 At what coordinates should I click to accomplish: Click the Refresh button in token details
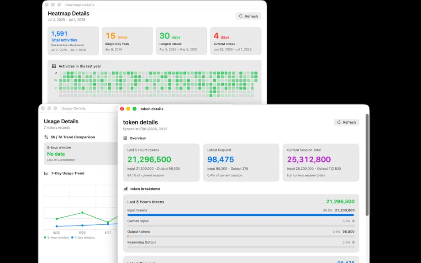pos(347,122)
